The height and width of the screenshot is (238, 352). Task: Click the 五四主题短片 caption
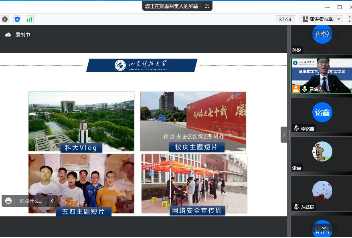[x=83, y=212]
